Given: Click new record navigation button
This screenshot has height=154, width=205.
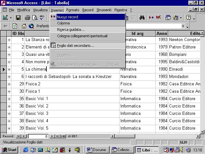Looking at the screenshot, I should pyautogui.click(x=63, y=136).
